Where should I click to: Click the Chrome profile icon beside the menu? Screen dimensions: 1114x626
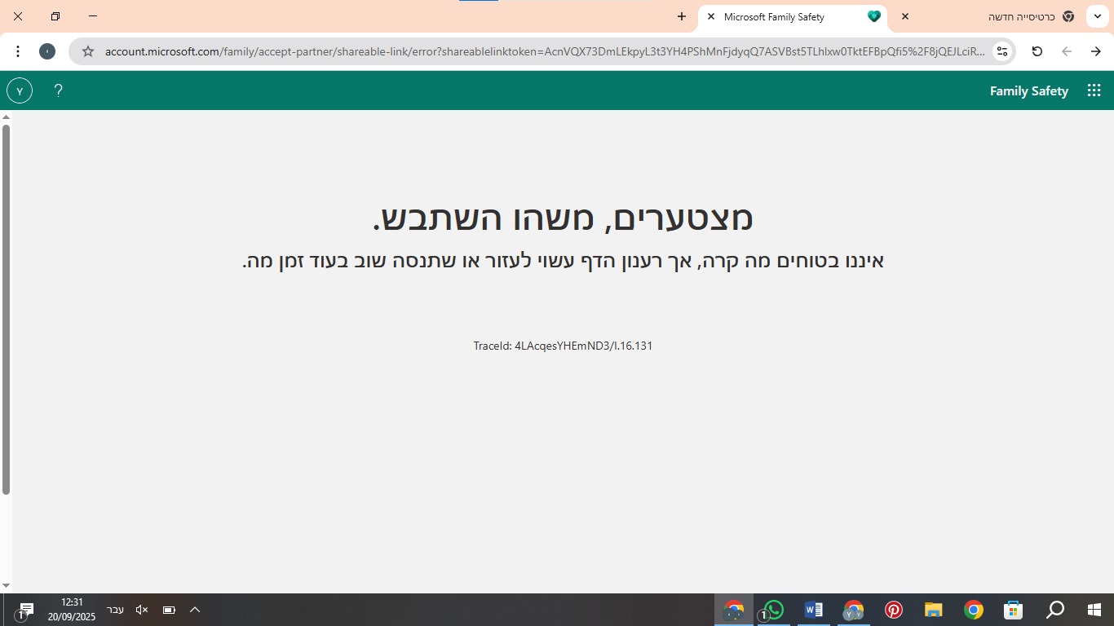[x=47, y=51]
